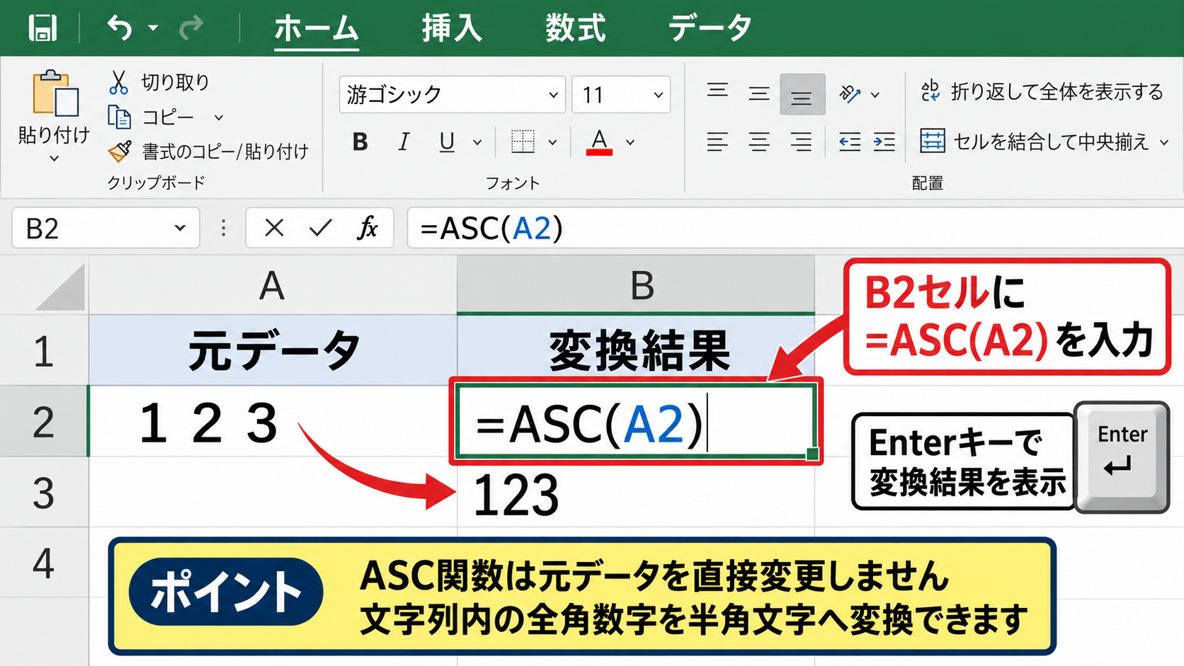Increase the indent
This screenshot has height=666, width=1184.
click(884, 142)
